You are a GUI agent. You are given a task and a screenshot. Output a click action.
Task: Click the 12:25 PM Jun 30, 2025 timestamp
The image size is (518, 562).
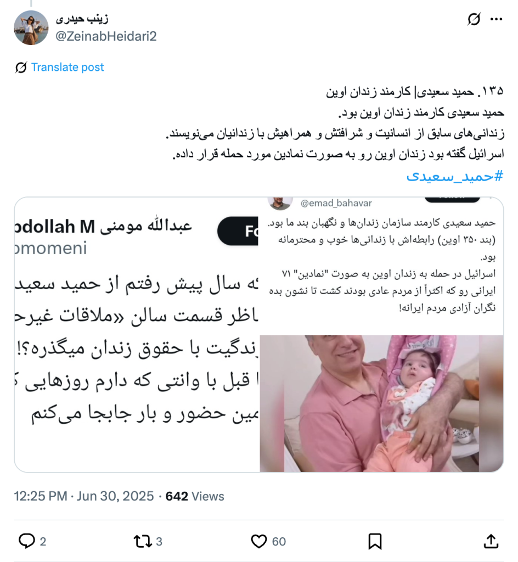[x=84, y=496]
